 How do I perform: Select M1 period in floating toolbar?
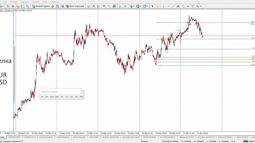click(42, 97)
